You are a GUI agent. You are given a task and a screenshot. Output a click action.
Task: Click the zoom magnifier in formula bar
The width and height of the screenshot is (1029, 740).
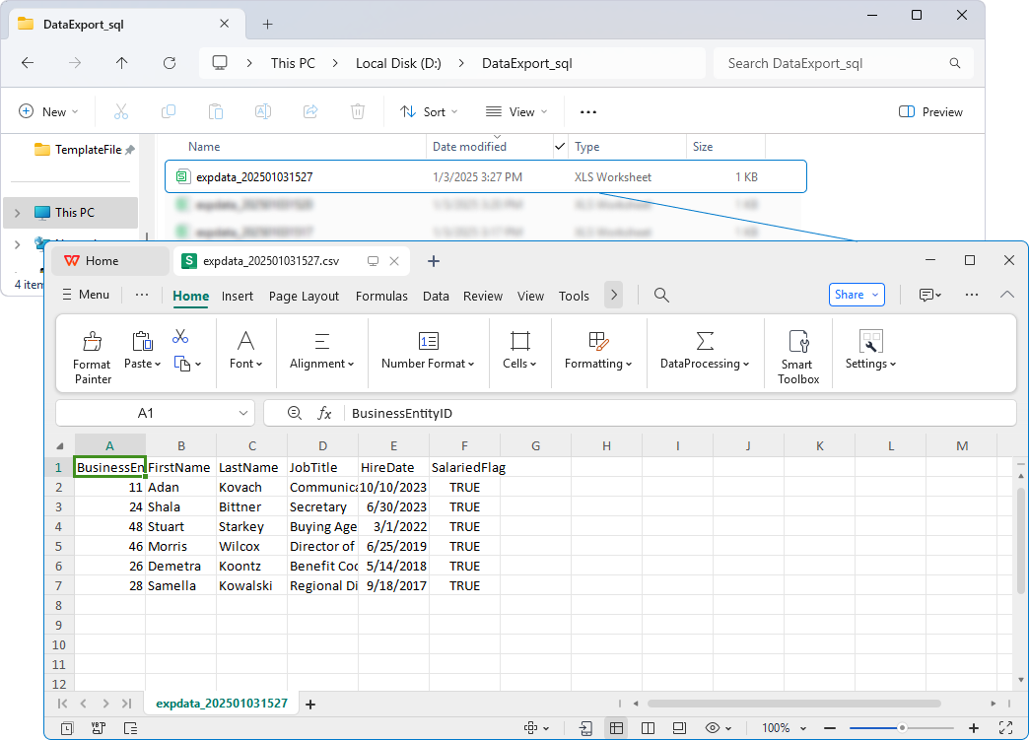pos(295,413)
